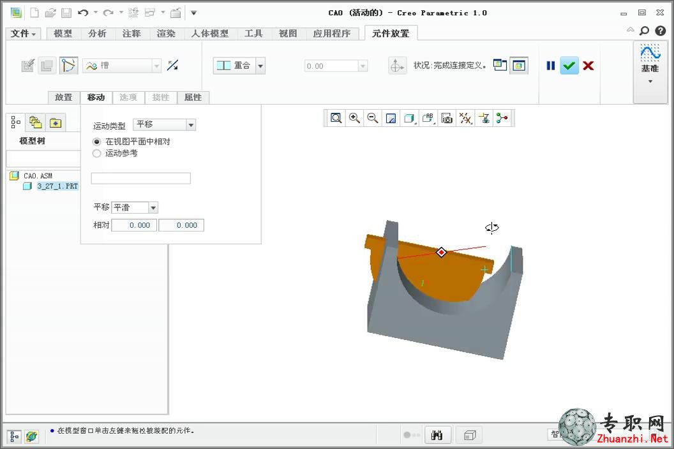
Task: Select radio button for relative in view plane
Action: (x=97, y=142)
